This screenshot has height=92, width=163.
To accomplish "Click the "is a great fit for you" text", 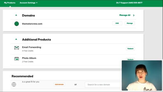I will tap(31, 82).
